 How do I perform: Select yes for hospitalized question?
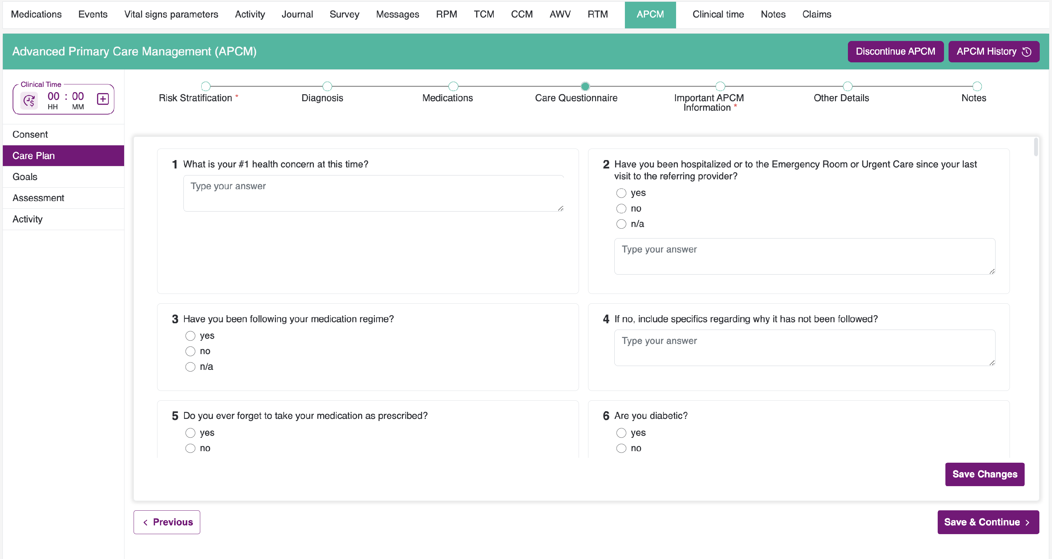pos(621,193)
